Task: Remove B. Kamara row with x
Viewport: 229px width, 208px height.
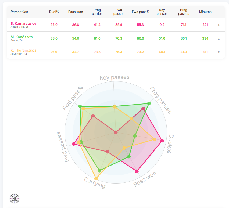Action: pyautogui.click(x=219, y=25)
